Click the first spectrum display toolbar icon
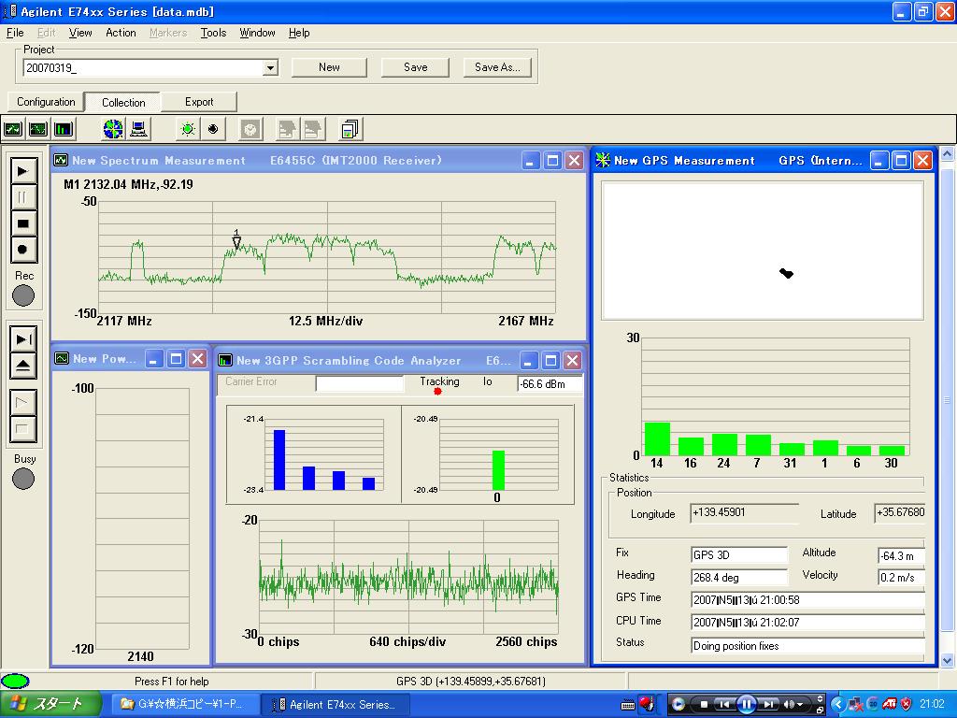The height and width of the screenshot is (718, 957). coord(13,129)
